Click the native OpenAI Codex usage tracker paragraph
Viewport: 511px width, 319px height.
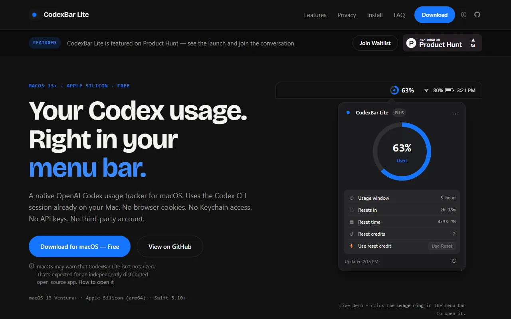(x=140, y=207)
